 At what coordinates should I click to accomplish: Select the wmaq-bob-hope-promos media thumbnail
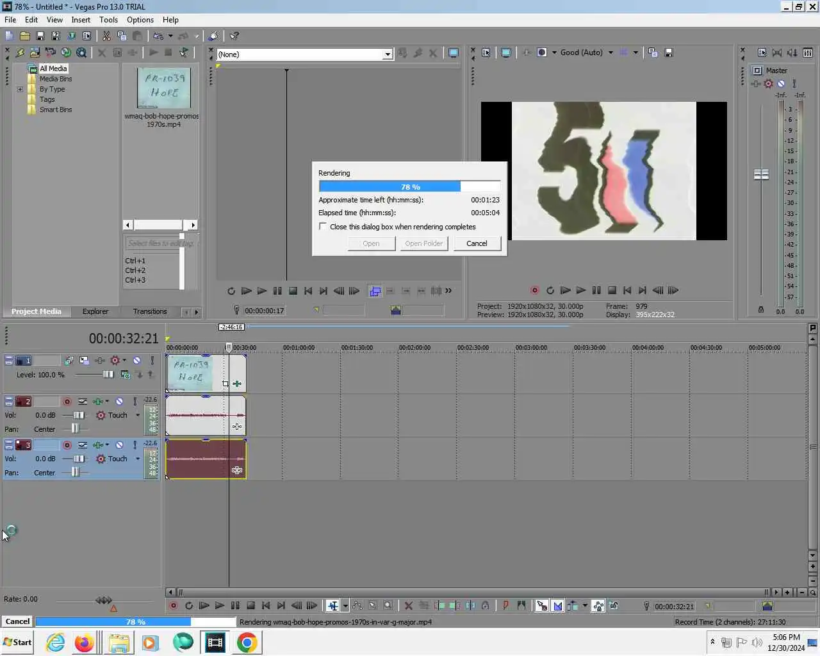click(164, 88)
